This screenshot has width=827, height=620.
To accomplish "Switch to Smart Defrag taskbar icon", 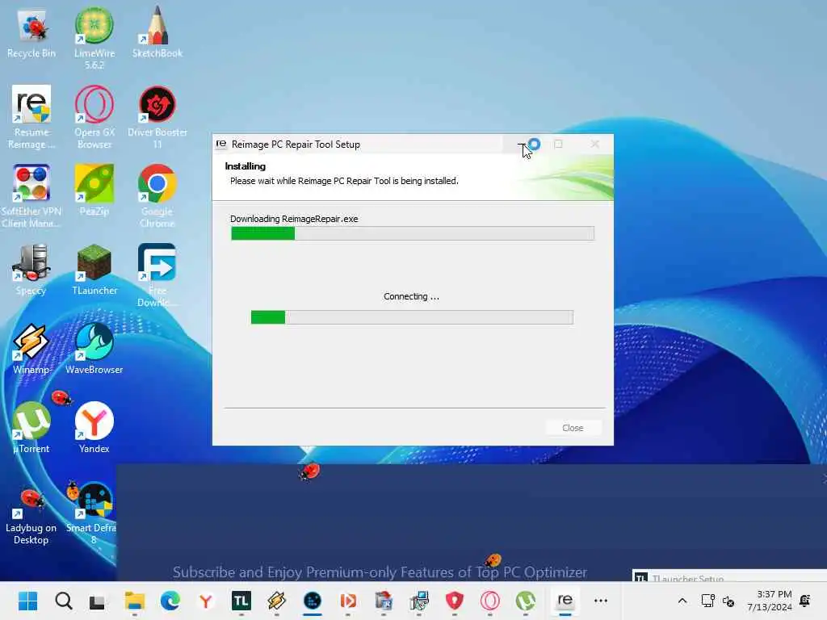I will tap(313, 601).
